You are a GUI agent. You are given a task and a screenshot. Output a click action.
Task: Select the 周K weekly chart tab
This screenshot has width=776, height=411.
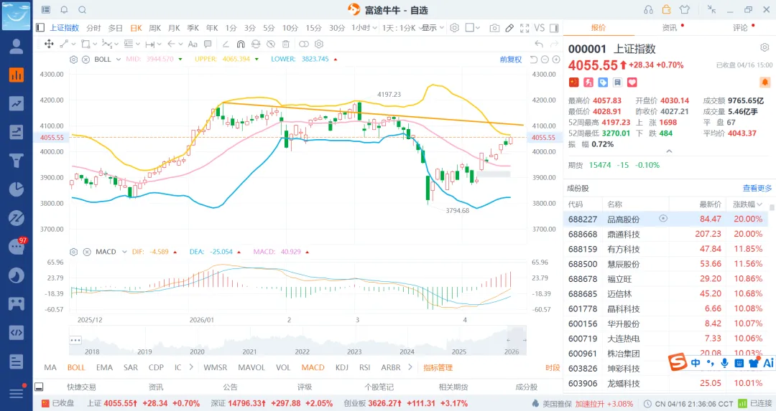[x=154, y=28]
